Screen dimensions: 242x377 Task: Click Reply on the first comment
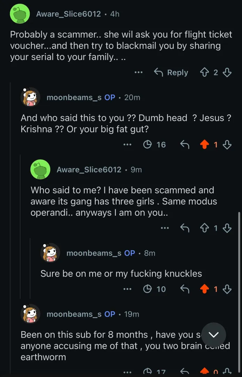pos(171,73)
